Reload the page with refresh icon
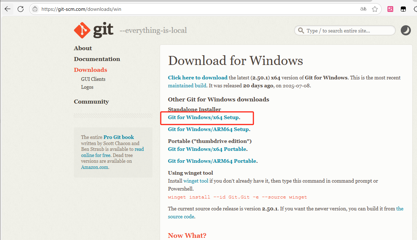Image resolution: width=417 pixels, height=240 pixels. click(21, 9)
